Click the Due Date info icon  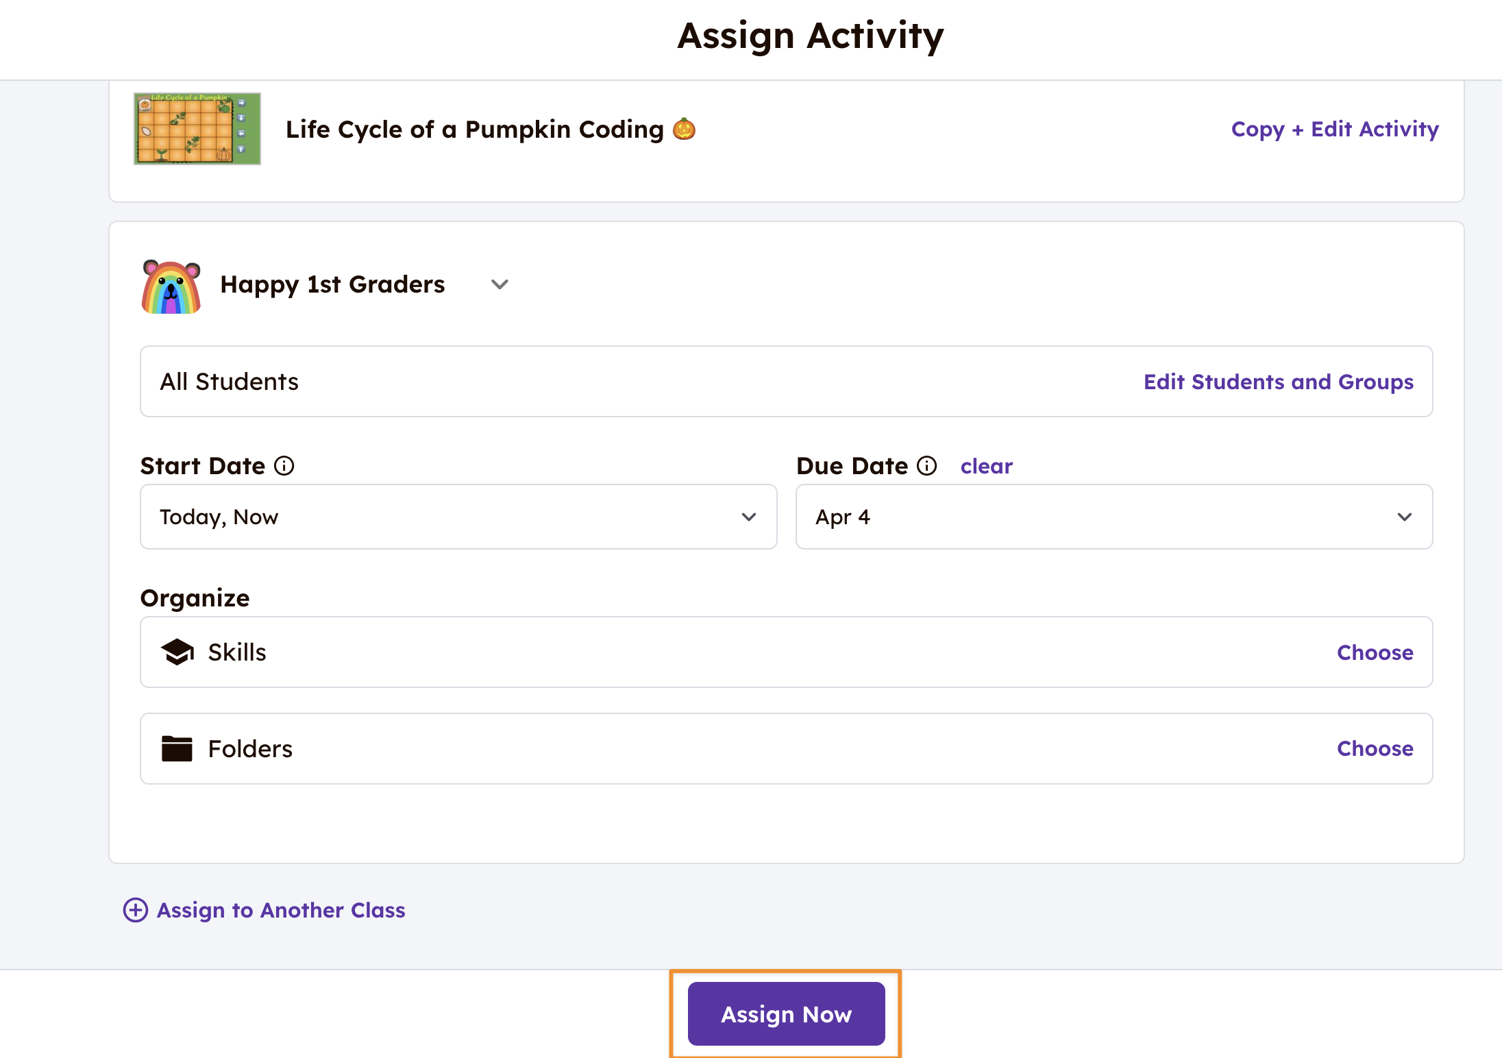pyautogui.click(x=927, y=466)
